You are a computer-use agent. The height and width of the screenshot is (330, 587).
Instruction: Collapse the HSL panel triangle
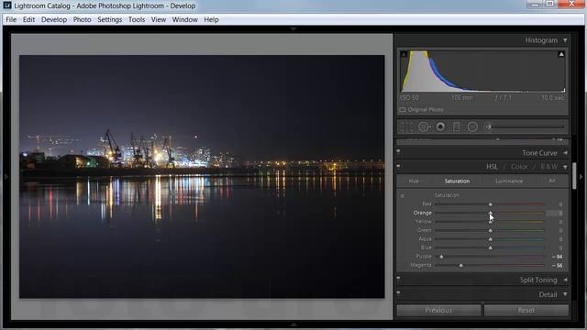pos(565,167)
